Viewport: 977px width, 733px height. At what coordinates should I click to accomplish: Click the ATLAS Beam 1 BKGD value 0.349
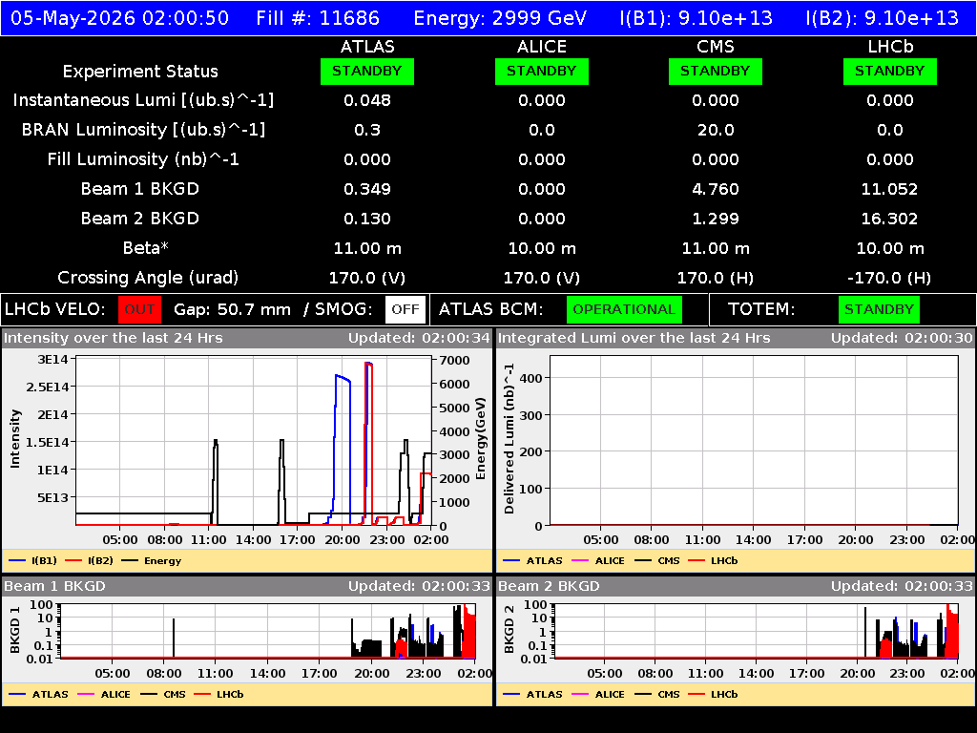pyautogui.click(x=367, y=189)
